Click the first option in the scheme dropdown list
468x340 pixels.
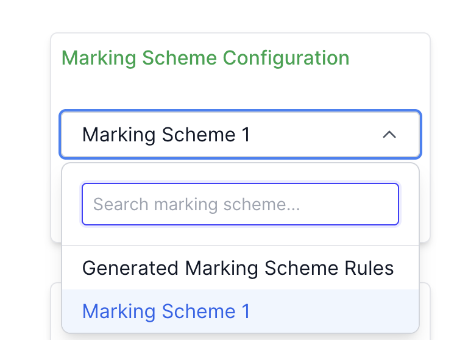(x=238, y=268)
